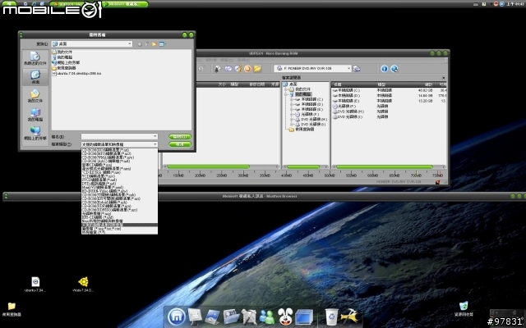Open the recycle bin desktop icon on the right
The image size is (526, 328).
coord(464,308)
